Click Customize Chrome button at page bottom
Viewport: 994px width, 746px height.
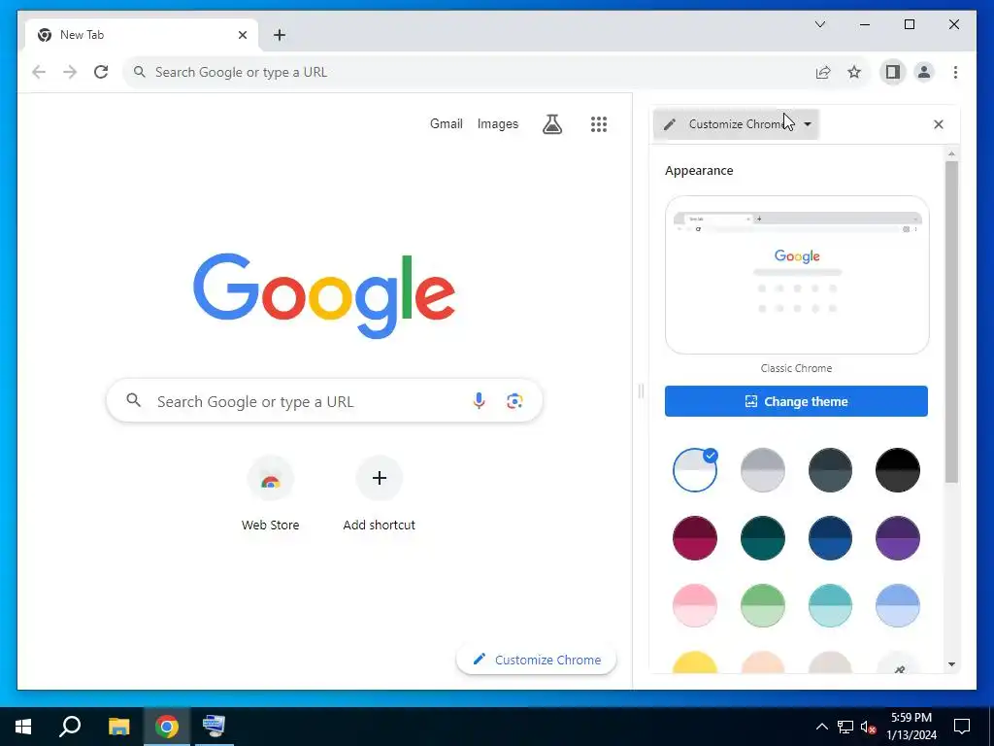point(536,660)
